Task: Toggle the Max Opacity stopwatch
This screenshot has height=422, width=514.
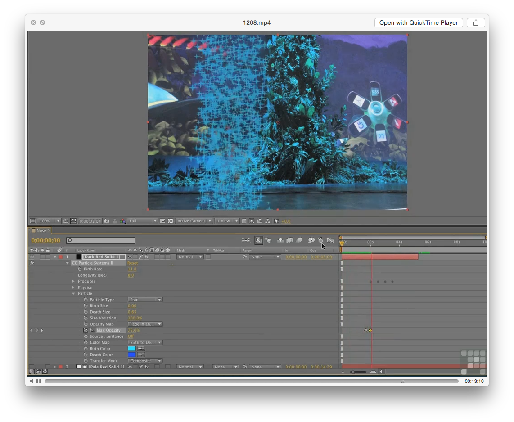Action: (x=86, y=330)
